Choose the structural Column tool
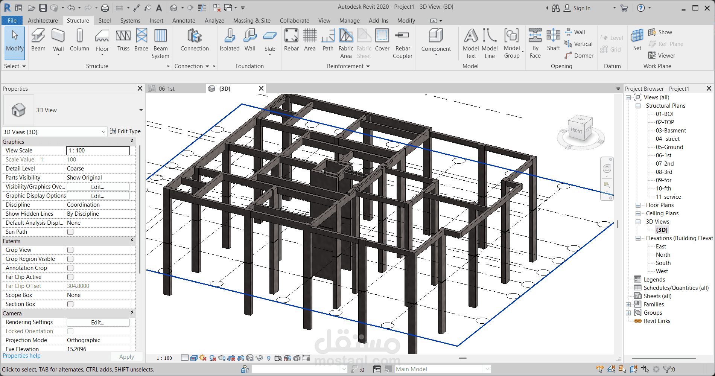This screenshot has height=376, width=715. pos(79,40)
